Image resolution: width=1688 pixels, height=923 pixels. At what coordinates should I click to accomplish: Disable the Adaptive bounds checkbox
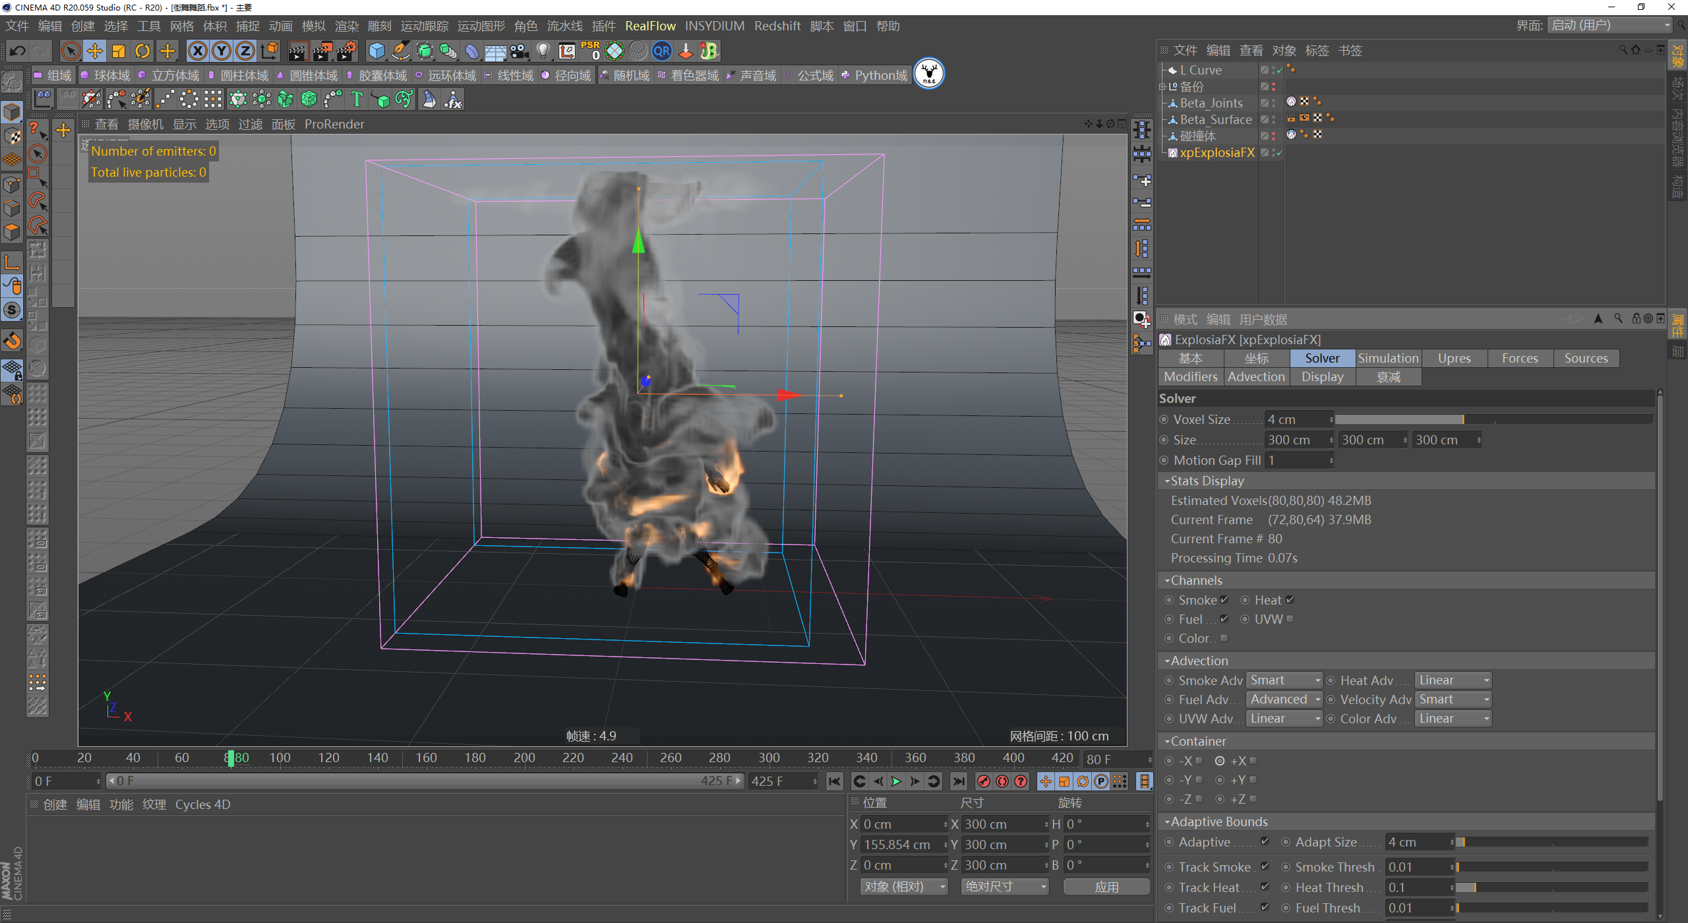(1265, 842)
